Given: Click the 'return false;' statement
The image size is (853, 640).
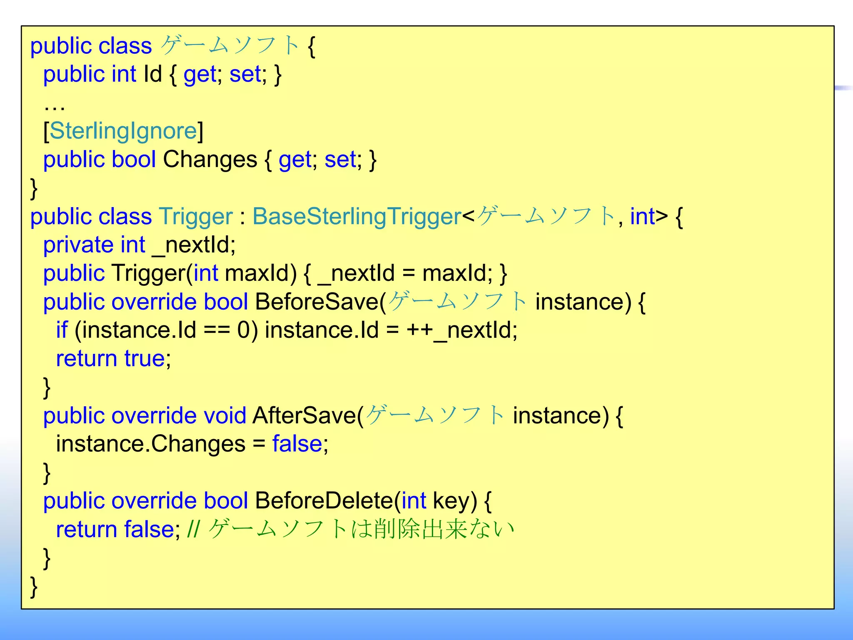Looking at the screenshot, I should point(118,530).
